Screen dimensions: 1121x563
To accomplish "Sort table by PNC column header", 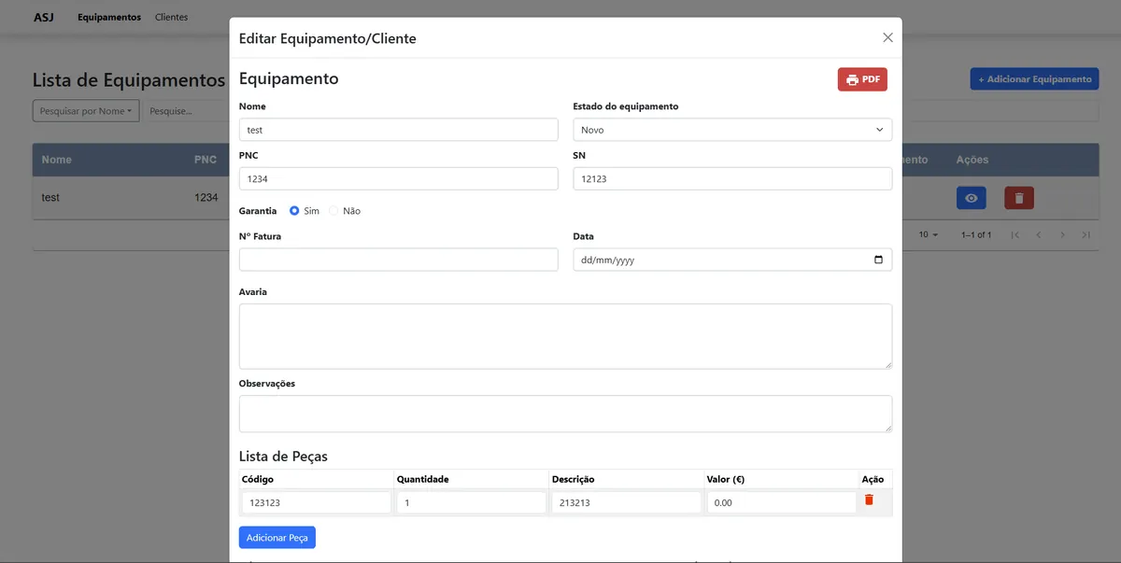I will click(x=206, y=160).
